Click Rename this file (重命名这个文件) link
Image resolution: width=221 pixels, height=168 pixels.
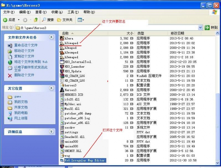pos(26,45)
